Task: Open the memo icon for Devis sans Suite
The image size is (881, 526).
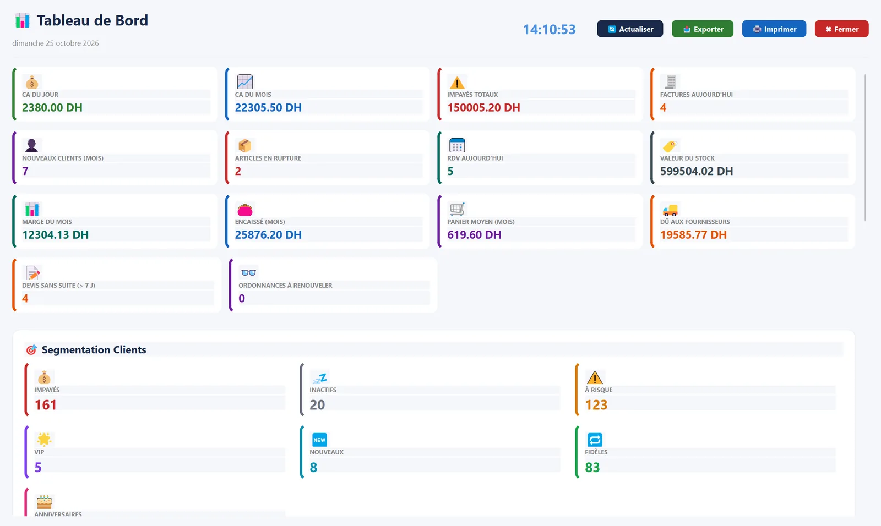Action: 33,272
